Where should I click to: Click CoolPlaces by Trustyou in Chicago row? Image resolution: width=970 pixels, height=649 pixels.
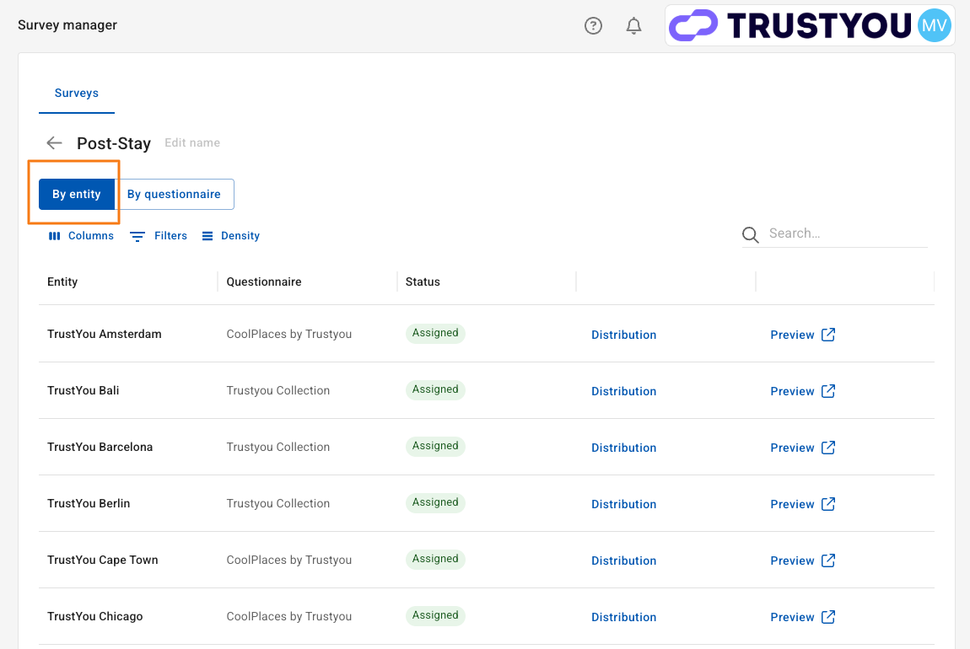tap(289, 616)
